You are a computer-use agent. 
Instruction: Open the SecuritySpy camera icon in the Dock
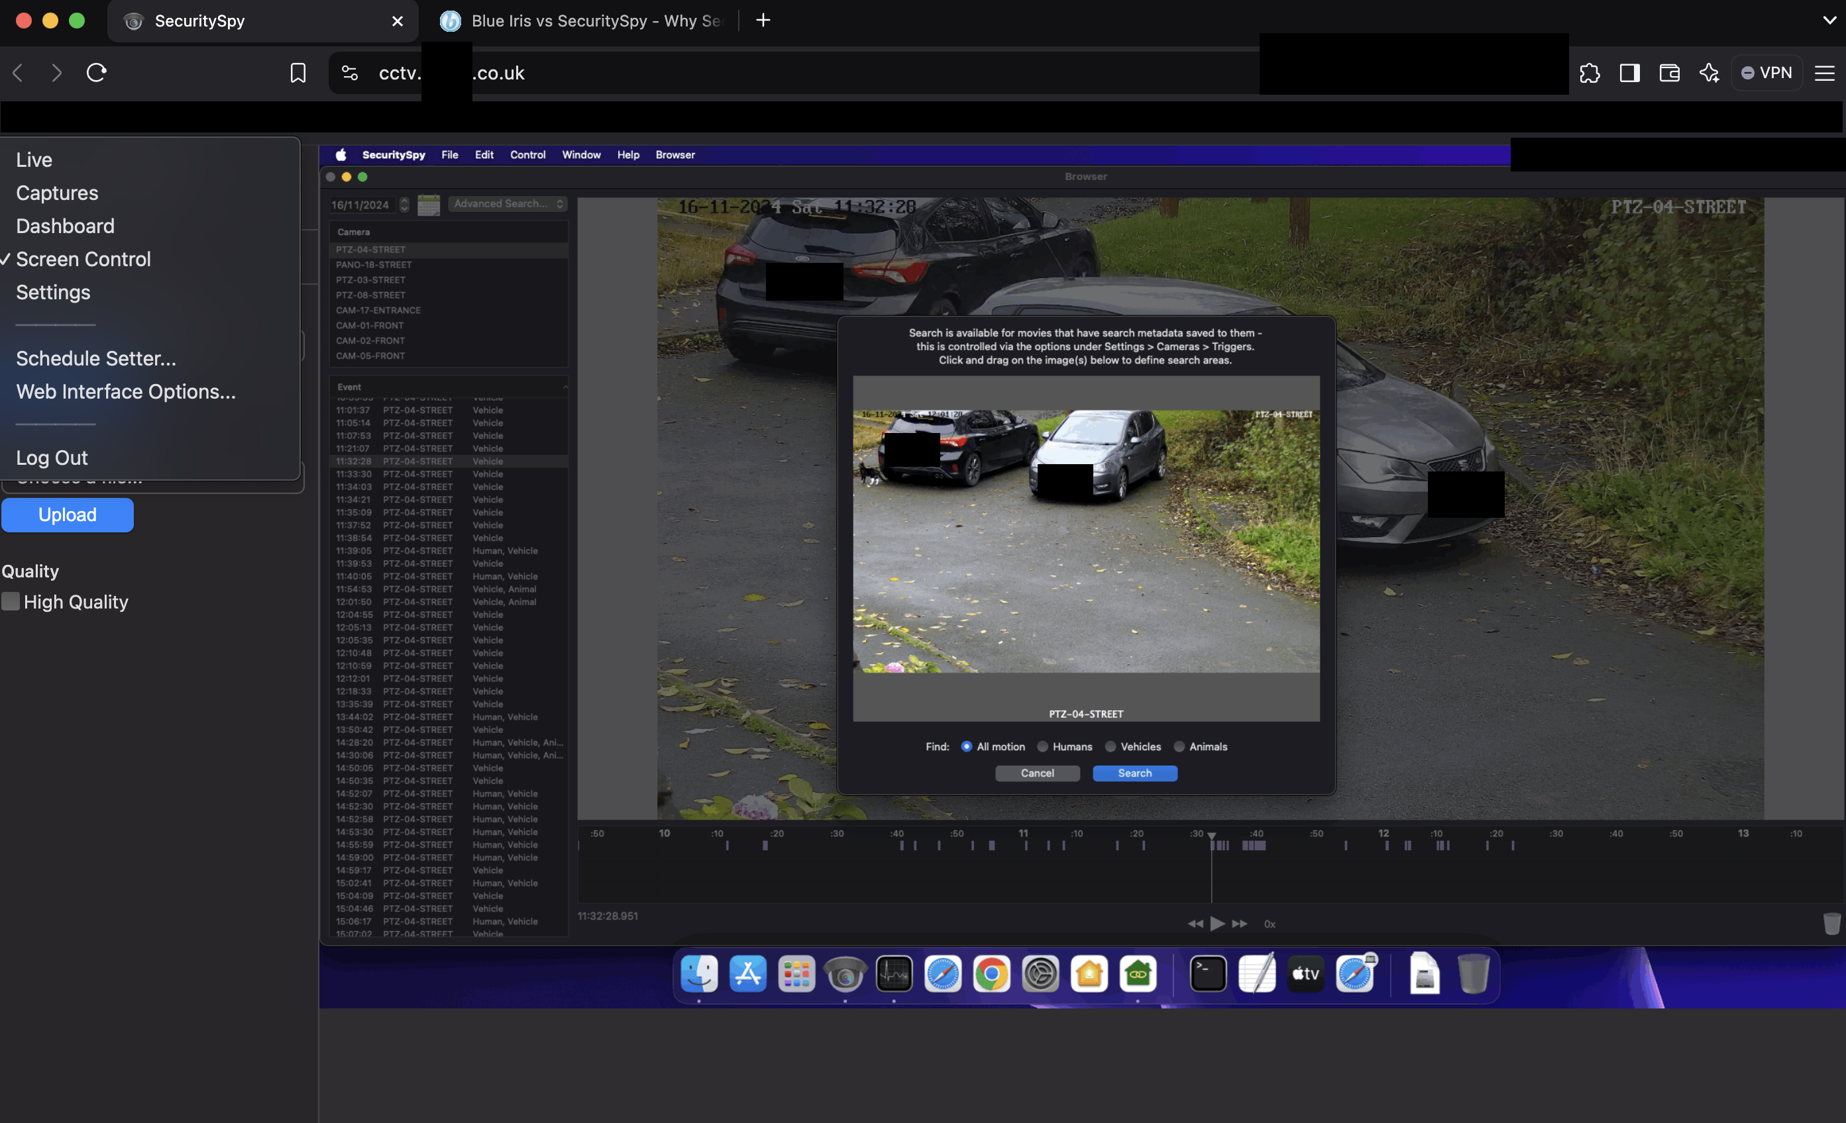click(845, 974)
